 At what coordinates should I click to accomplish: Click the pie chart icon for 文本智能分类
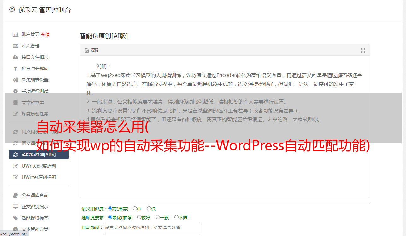pyautogui.click(x=15, y=229)
